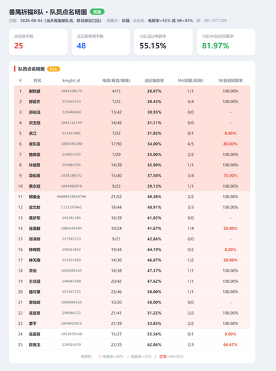This screenshot has width=276, height=371.
Task: Click the 3/3 IM cell in row 12
Action: click(x=191, y=207)
